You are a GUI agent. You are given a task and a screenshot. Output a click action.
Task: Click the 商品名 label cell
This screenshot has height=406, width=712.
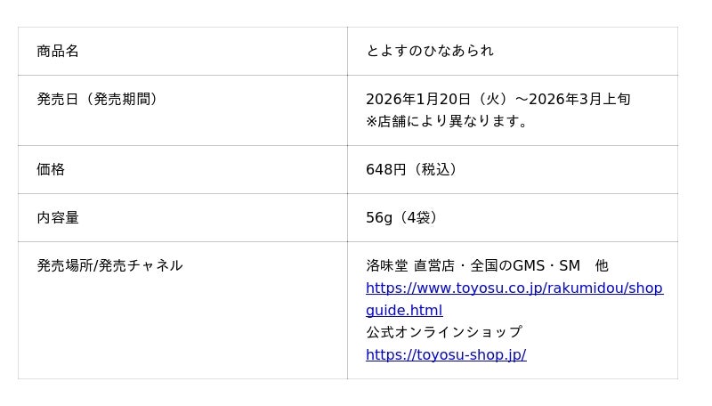pos(58,51)
